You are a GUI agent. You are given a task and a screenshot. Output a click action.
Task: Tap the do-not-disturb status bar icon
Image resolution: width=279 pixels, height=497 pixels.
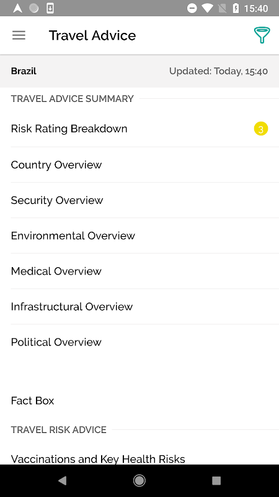(x=192, y=8)
